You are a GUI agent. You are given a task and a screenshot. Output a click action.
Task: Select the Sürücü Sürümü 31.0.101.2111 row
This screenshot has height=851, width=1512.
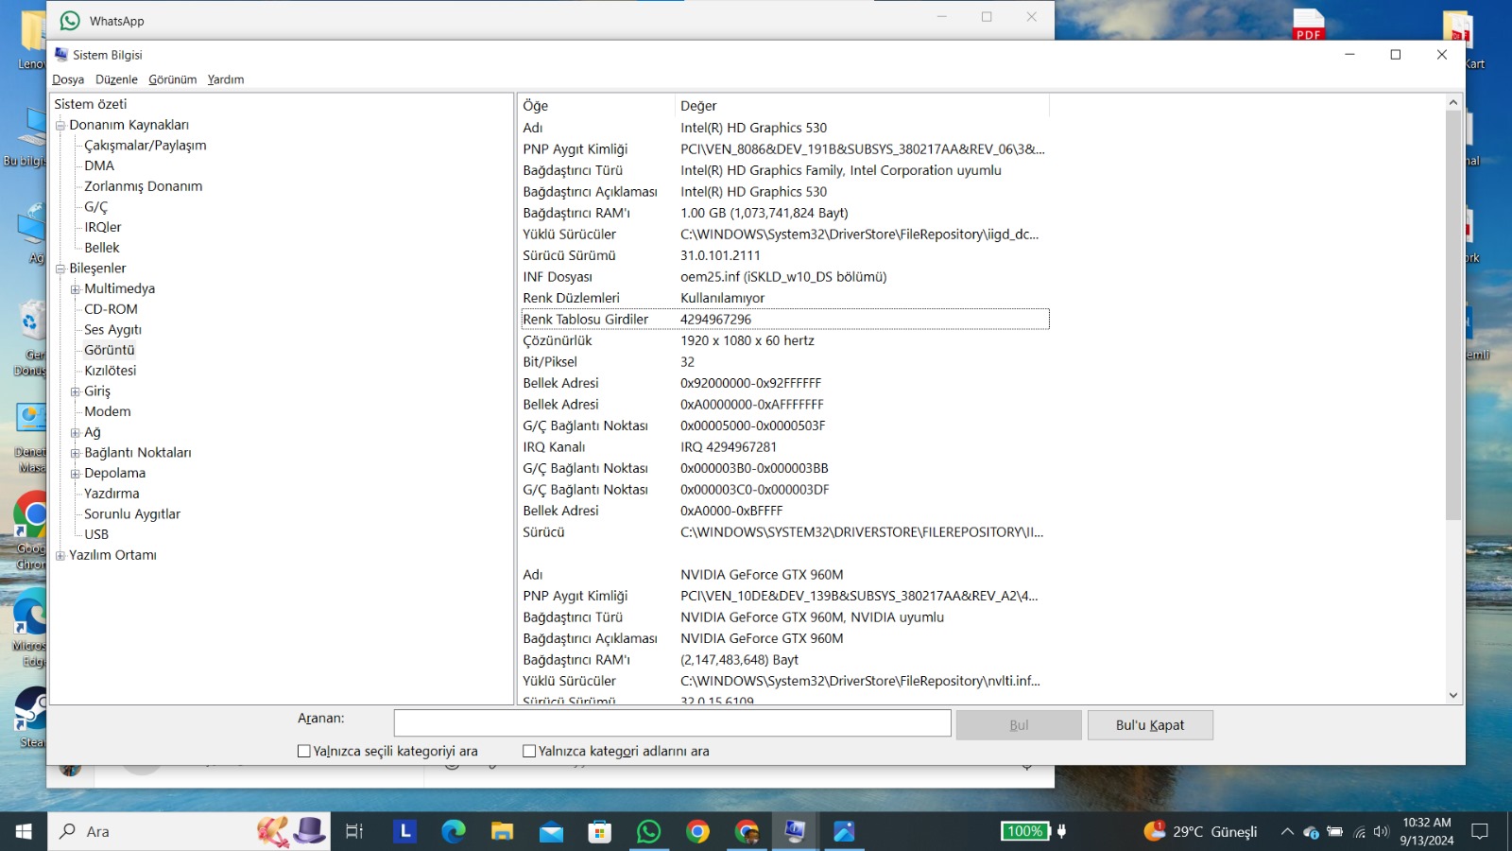[785, 255]
